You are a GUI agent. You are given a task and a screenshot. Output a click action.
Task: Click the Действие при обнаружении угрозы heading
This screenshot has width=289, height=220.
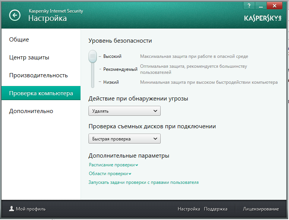tap(138, 99)
